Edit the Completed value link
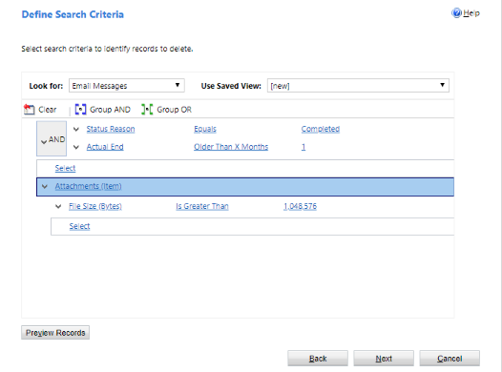Screen dimensions: 502x372 pos(320,129)
